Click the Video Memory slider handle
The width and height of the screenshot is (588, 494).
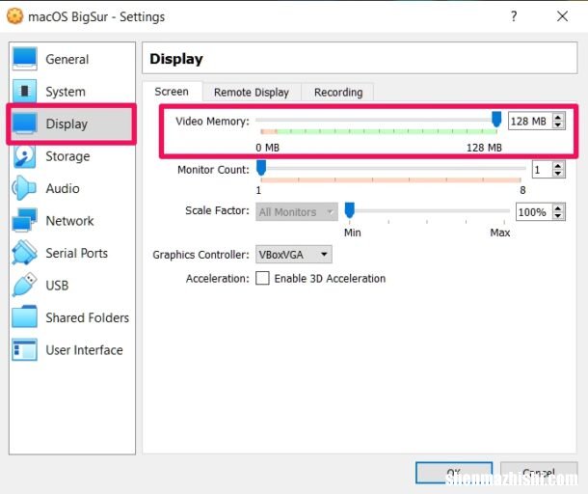pos(496,120)
